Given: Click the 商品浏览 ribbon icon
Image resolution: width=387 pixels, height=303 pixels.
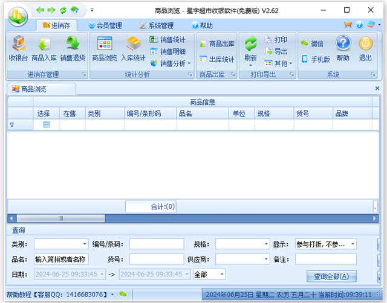Looking at the screenshot, I should point(105,48).
